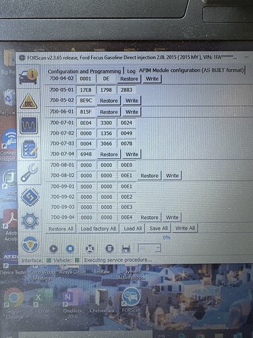Image resolution: width=253 pixels, height=338 pixels.
Task: Open the oscilloscope dashboard section
Action: 29,125
